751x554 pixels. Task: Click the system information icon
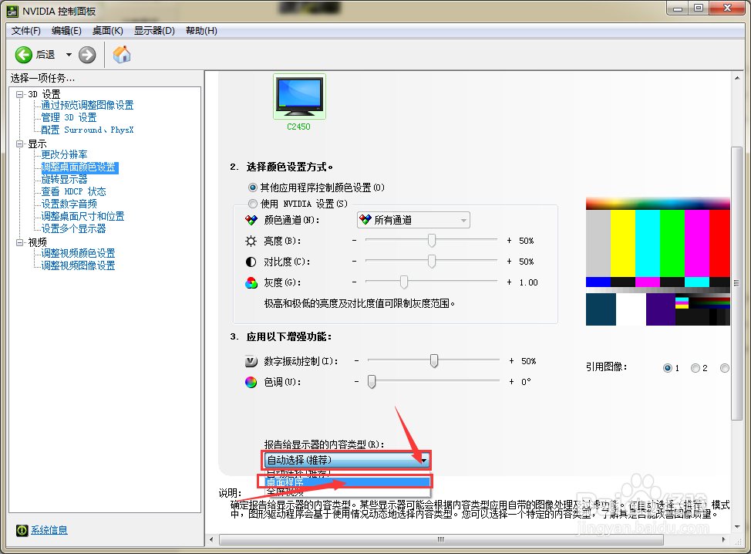[x=22, y=530]
